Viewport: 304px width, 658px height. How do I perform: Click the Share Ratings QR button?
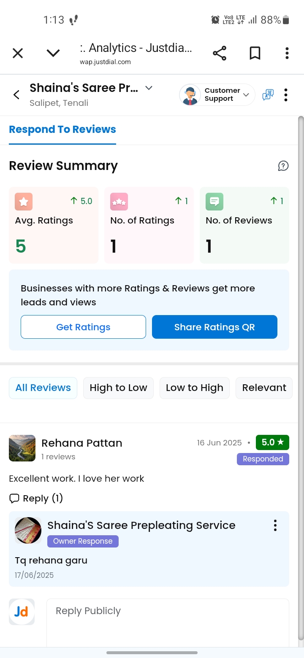point(214,327)
